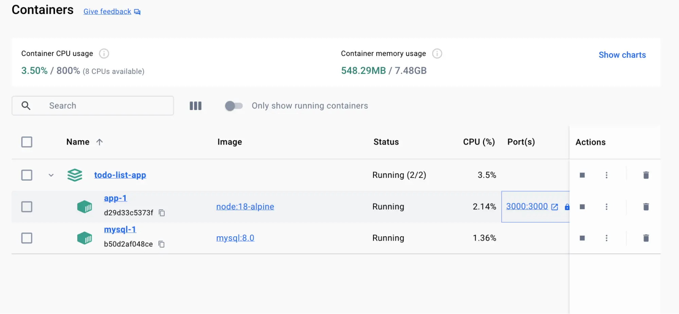The height and width of the screenshot is (314, 679).
Task: Delete the mysql-1 container
Action: click(x=646, y=238)
